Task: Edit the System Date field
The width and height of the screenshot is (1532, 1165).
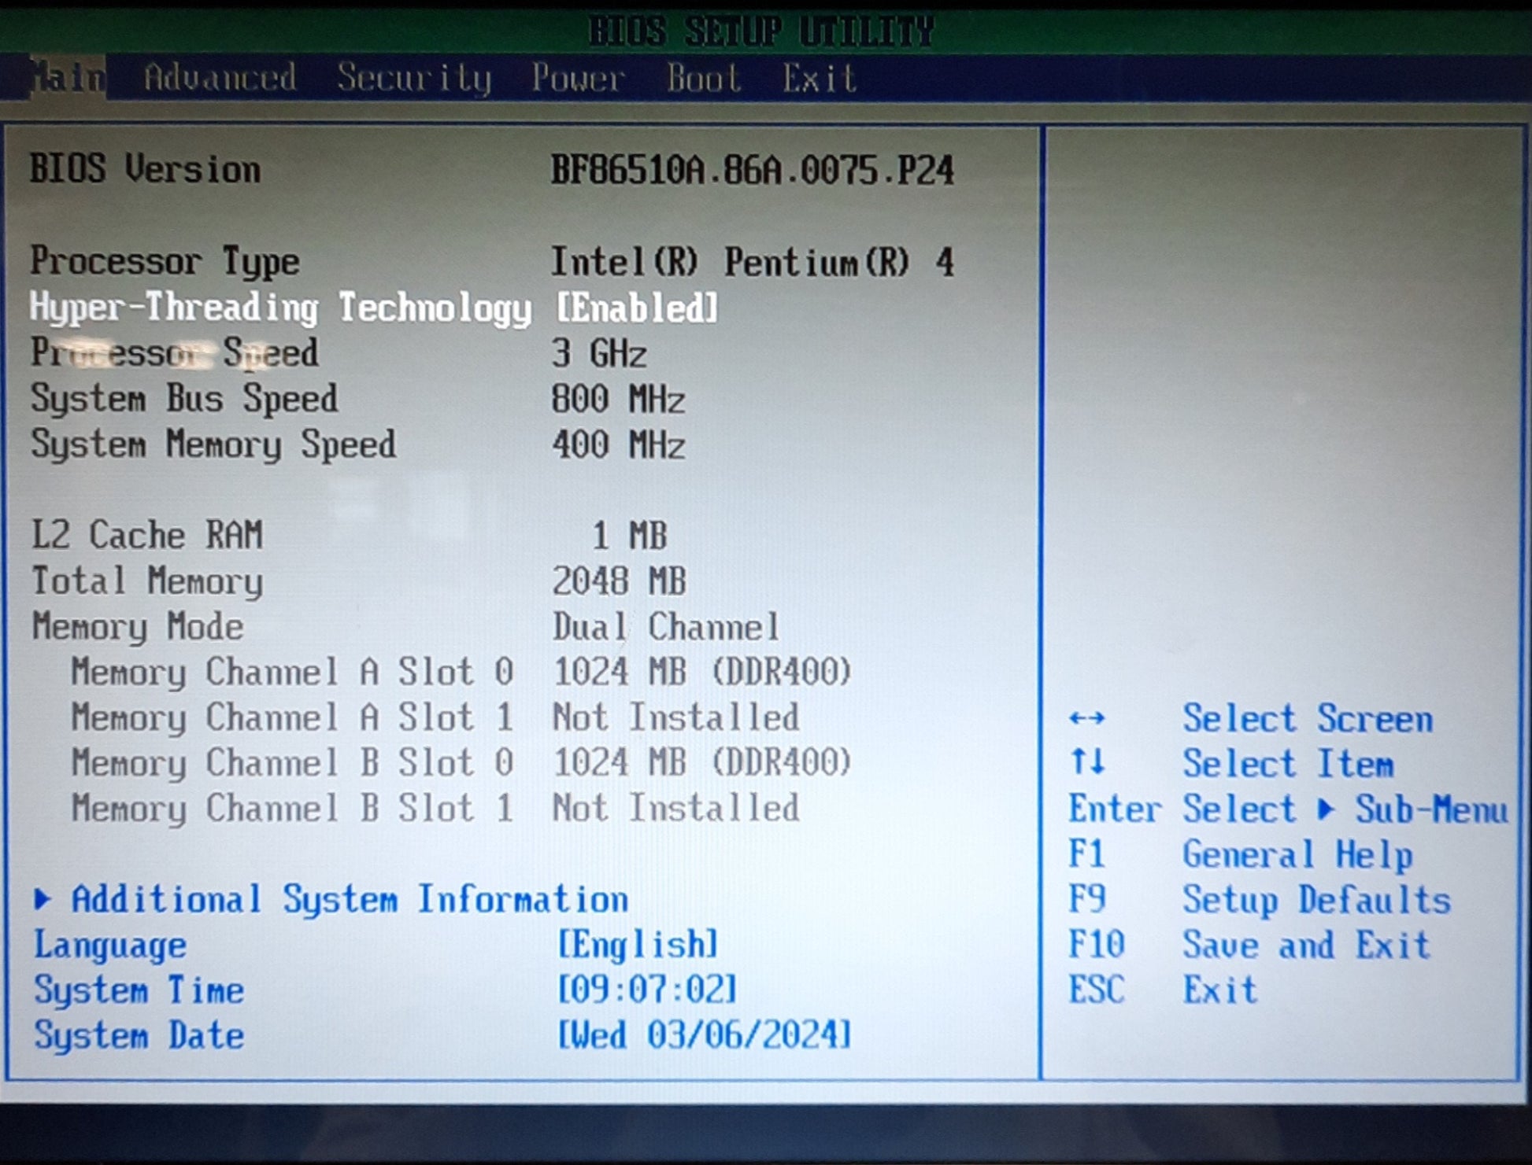Action: [x=704, y=1035]
